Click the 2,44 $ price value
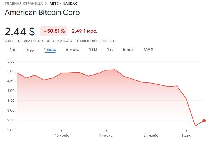Screen dimensions: 214x141 click(x=20, y=31)
